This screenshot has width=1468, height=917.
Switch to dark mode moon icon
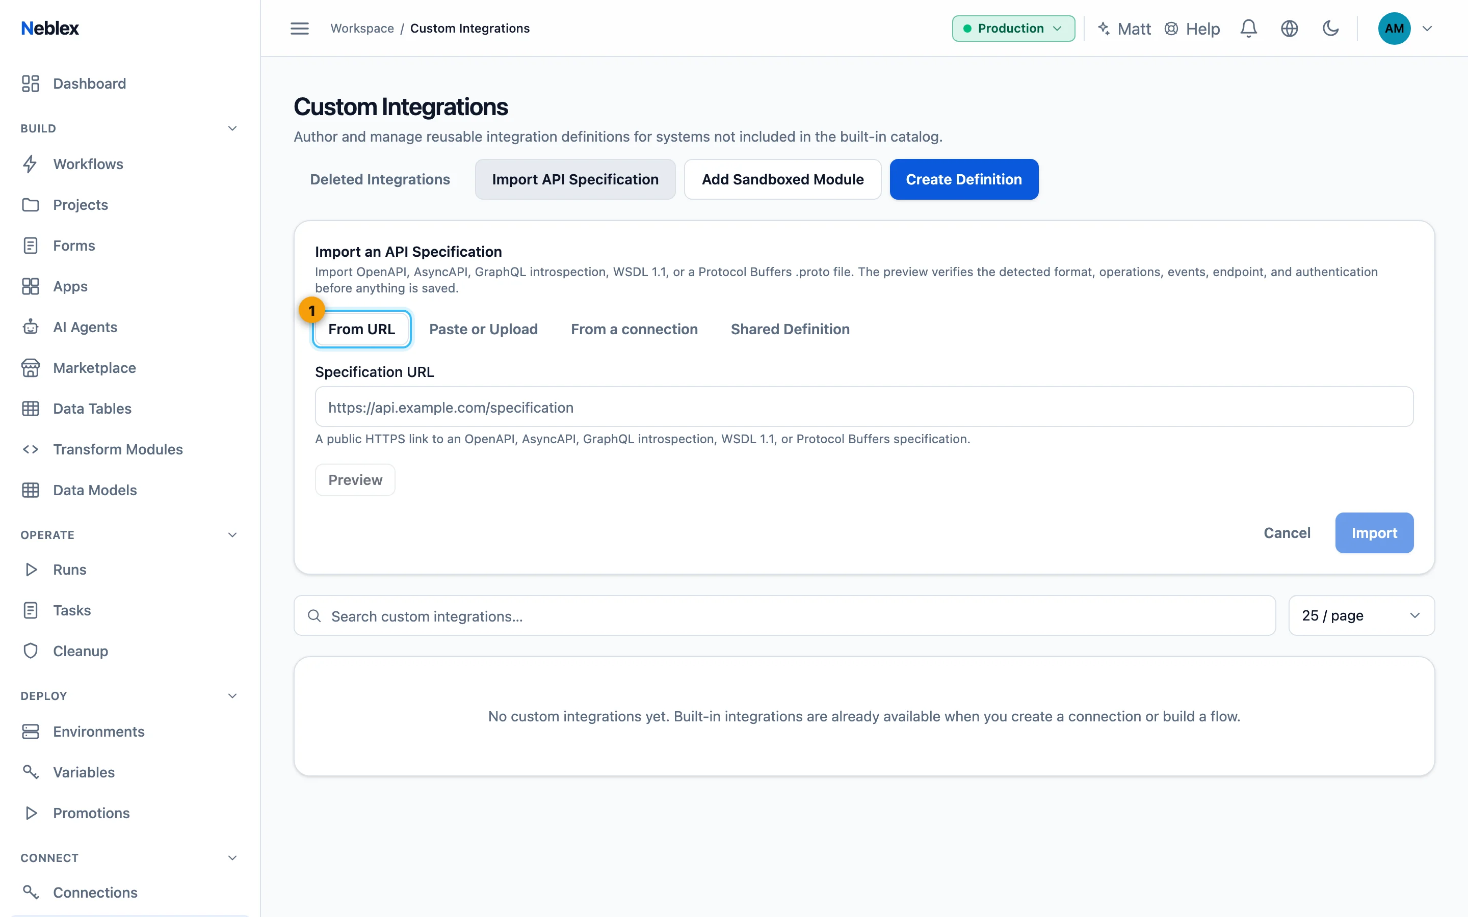pos(1330,29)
